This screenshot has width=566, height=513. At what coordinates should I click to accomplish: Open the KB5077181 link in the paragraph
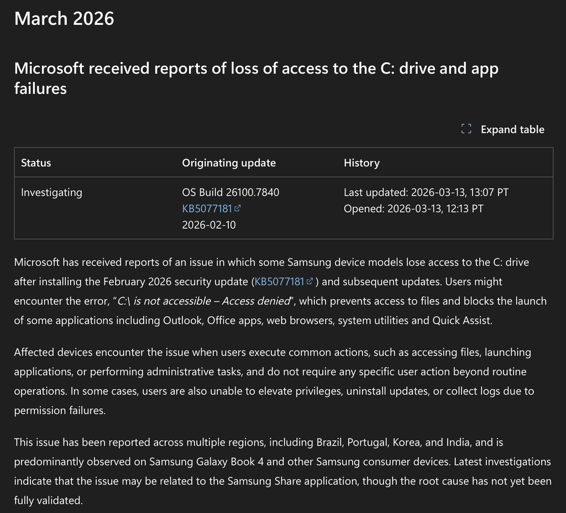click(280, 281)
